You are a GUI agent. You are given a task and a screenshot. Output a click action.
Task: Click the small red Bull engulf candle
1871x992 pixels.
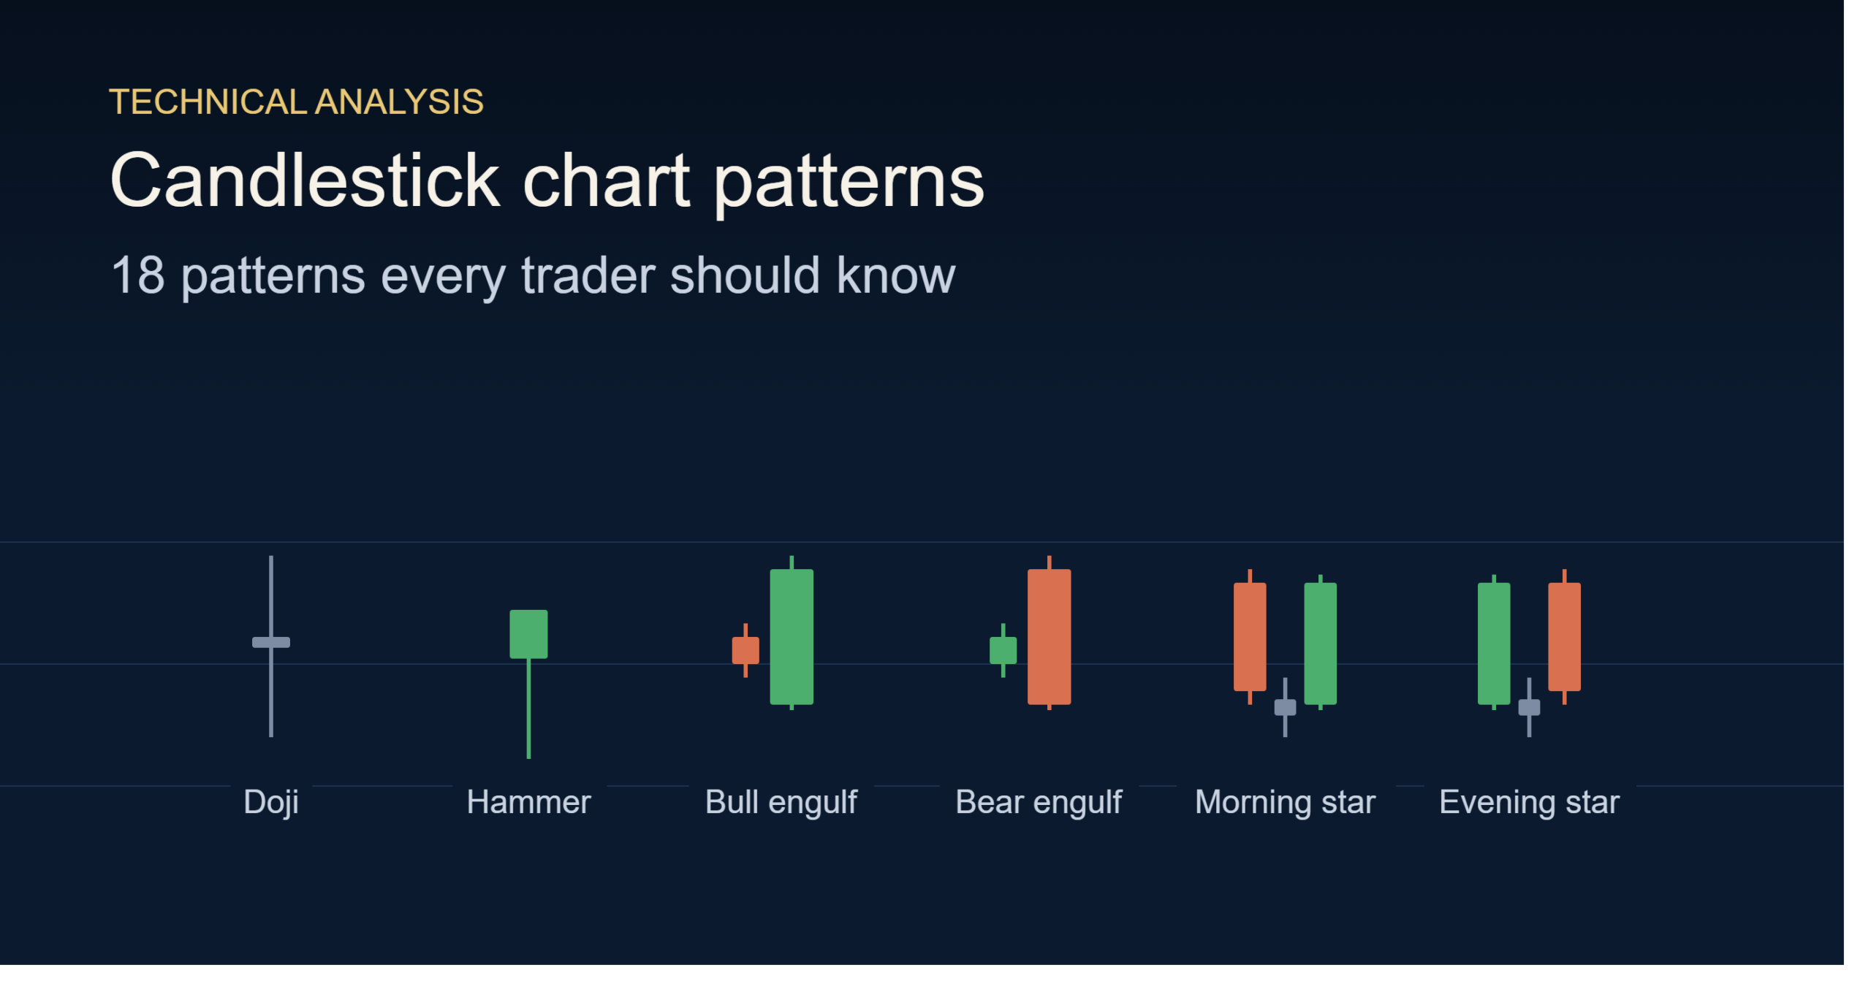pos(745,650)
